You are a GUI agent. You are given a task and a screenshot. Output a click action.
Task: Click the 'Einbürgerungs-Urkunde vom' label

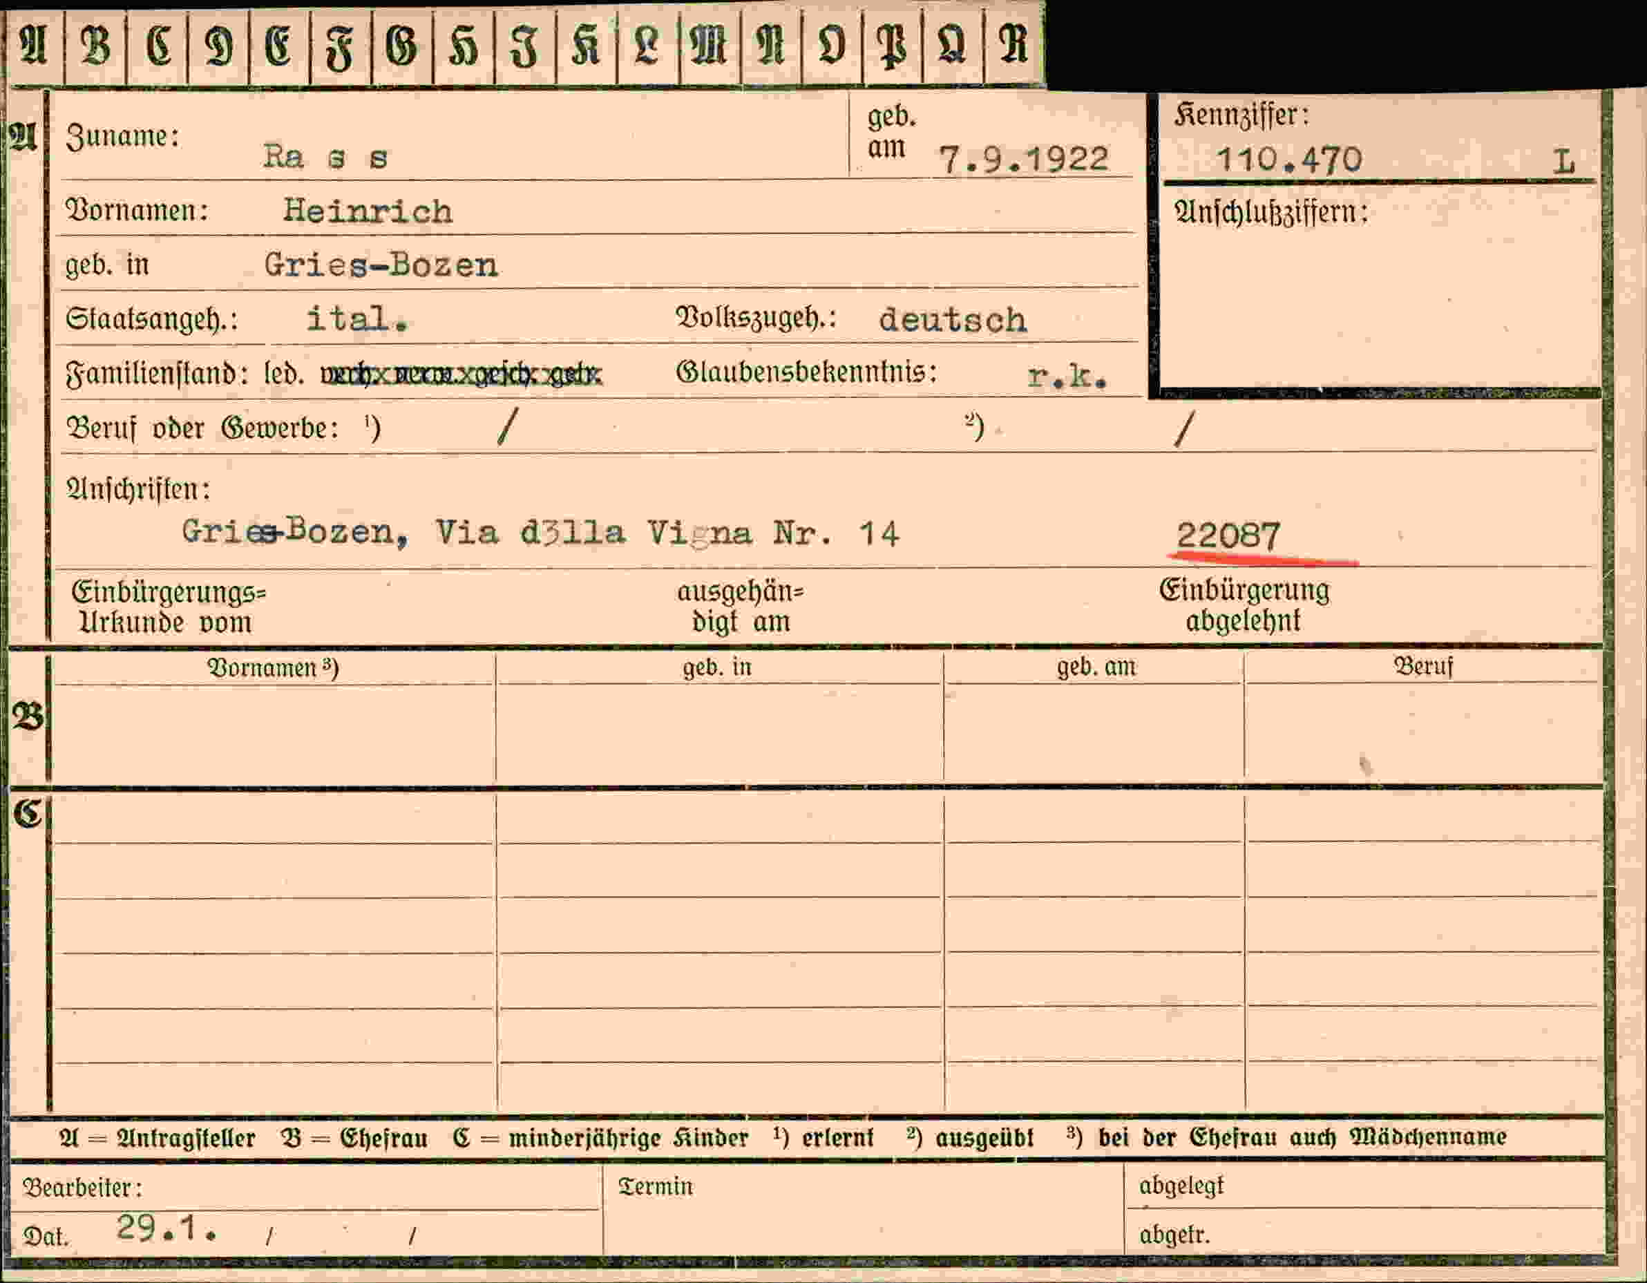(x=169, y=607)
